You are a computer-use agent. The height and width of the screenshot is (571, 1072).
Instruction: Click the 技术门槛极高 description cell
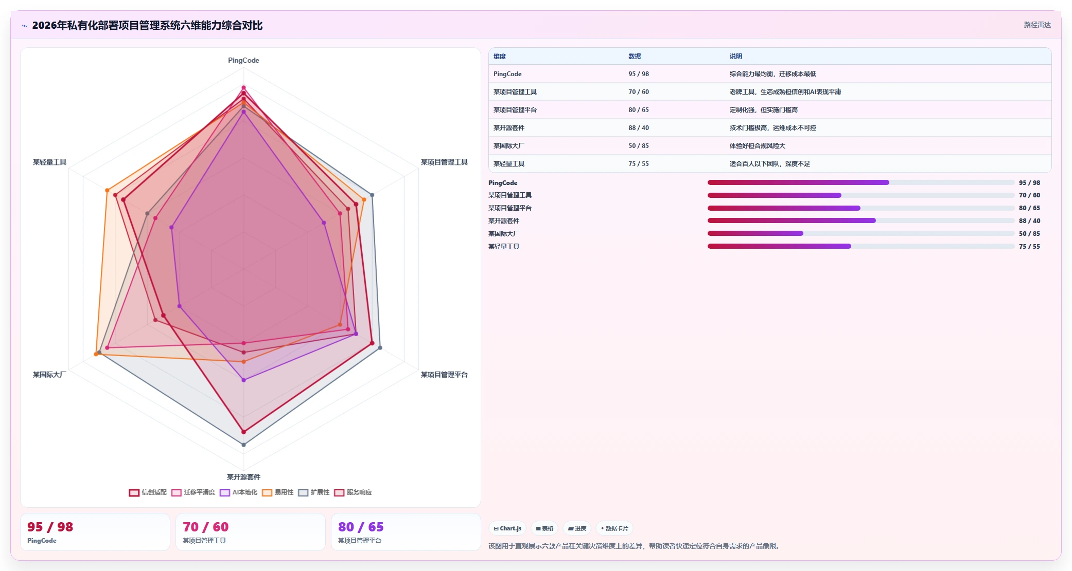click(773, 128)
